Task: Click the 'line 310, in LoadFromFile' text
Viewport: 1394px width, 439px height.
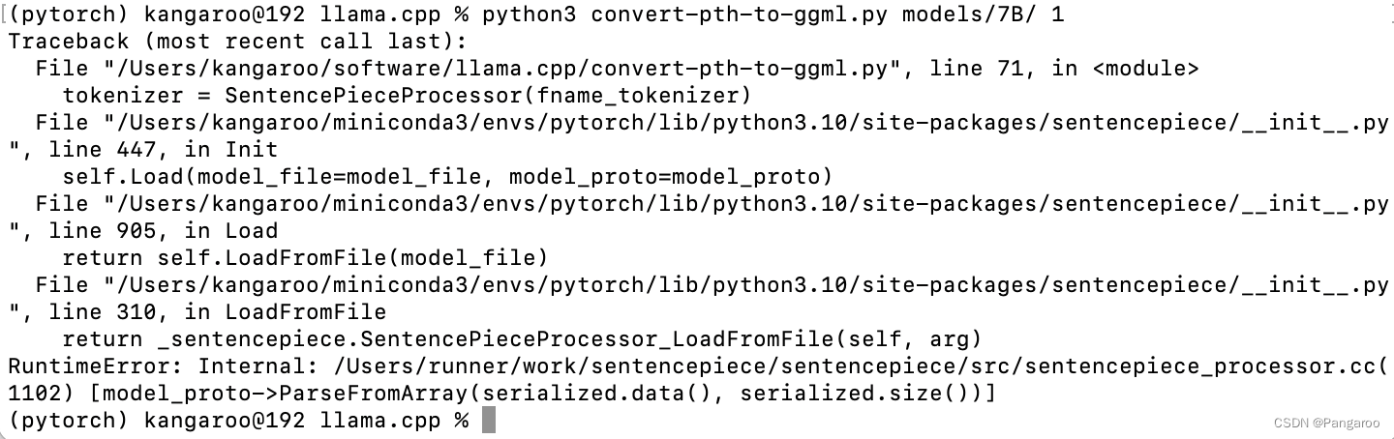Action: tap(217, 312)
